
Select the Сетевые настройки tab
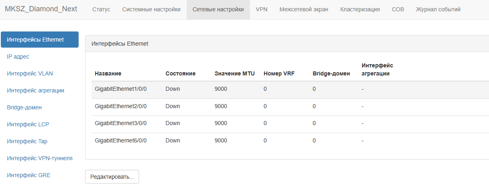pos(218,9)
